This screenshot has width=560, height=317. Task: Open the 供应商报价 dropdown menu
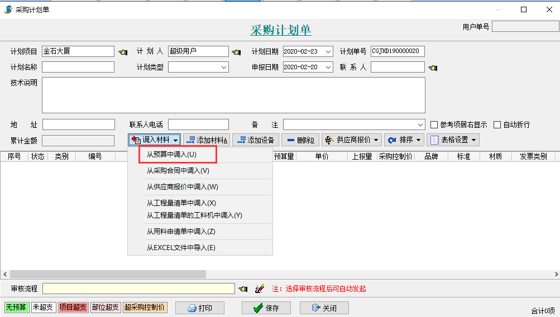point(351,140)
